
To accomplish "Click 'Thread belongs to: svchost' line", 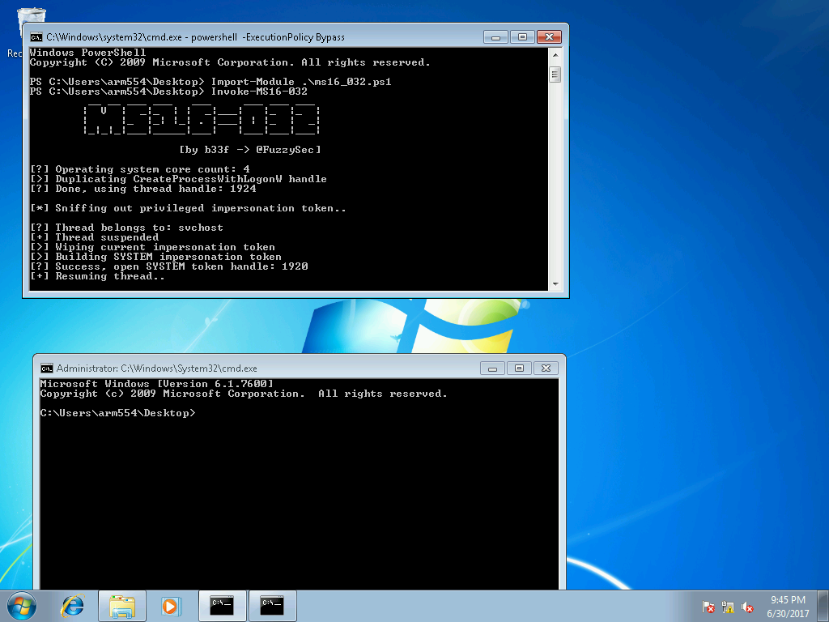I will pos(127,228).
